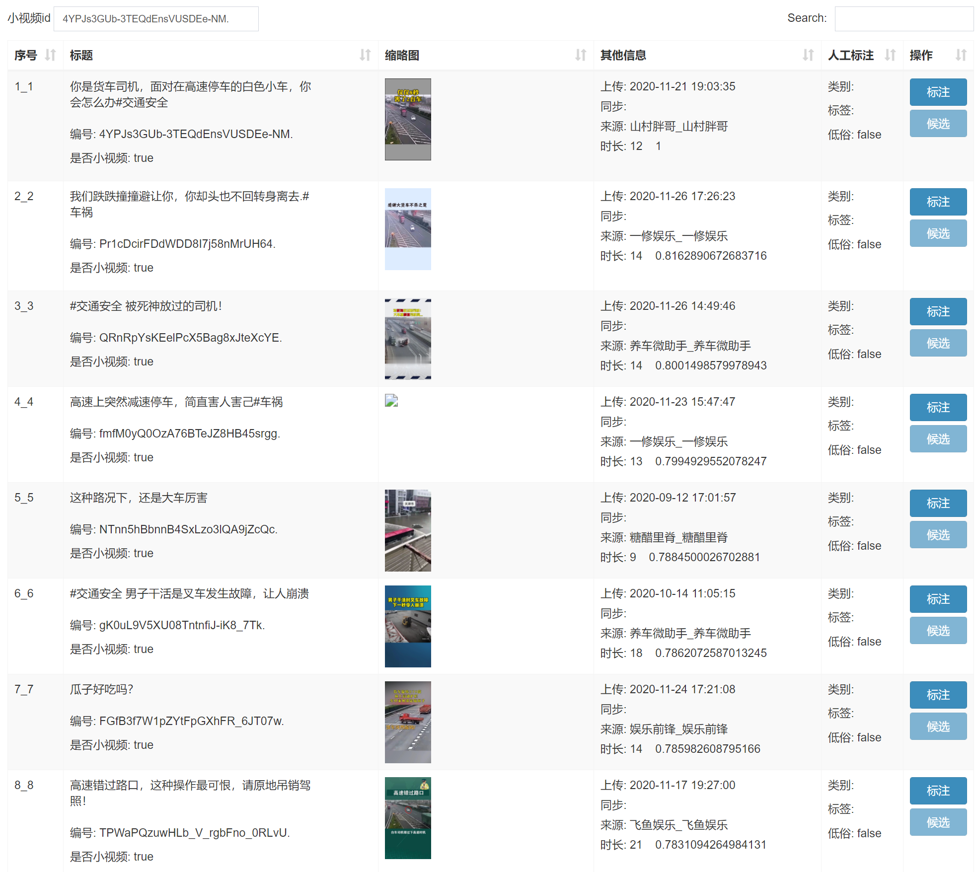Click sort icon in 序号 column header
This screenshot has width=975, height=872.
pyautogui.click(x=50, y=55)
